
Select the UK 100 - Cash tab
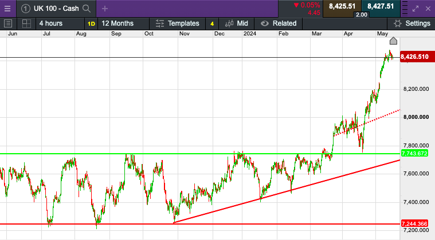click(56, 9)
